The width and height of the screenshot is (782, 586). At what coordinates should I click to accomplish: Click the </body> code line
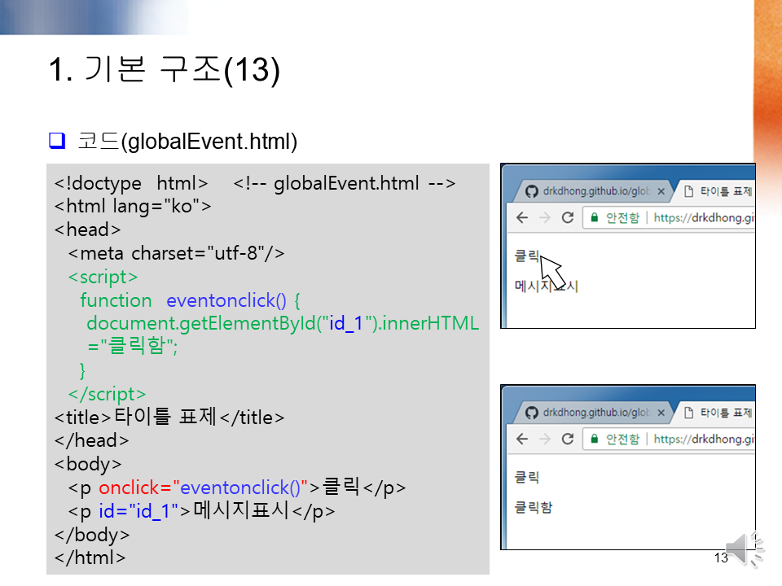(x=92, y=534)
